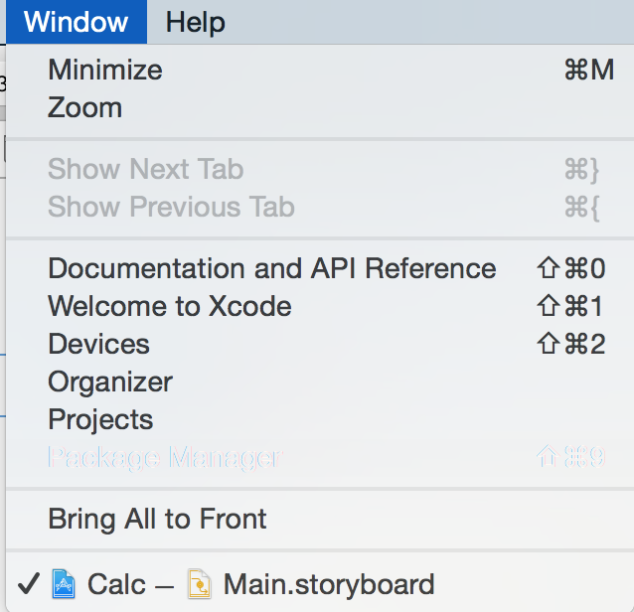Close the open Window menu title
This screenshot has width=634, height=612.
pyautogui.click(x=77, y=22)
